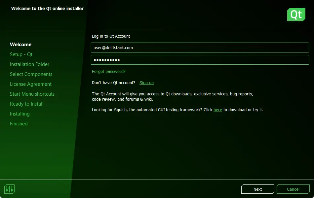Jump to the Select Components step

[31, 74]
